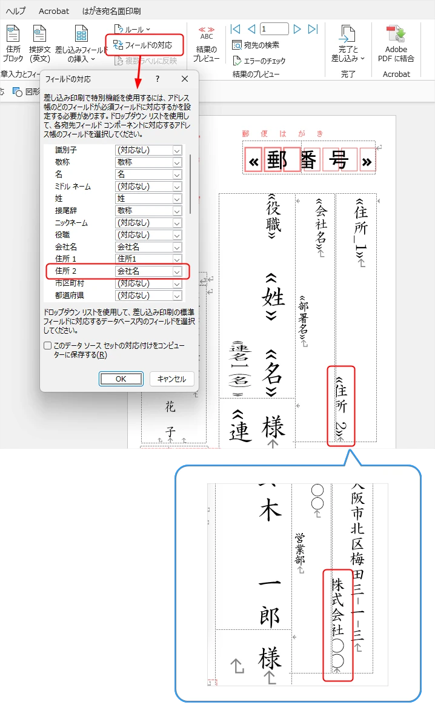
Task: Expand the ニックネーム field dropdown
Action: point(177,223)
